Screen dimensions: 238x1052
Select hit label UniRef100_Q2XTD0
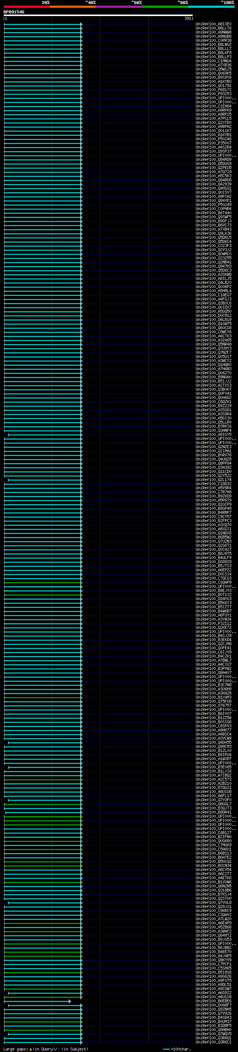pos(213,122)
